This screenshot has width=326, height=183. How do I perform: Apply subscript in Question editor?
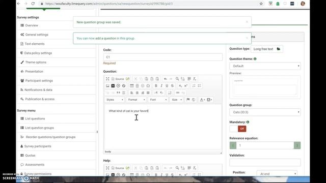[x=180, y=86]
